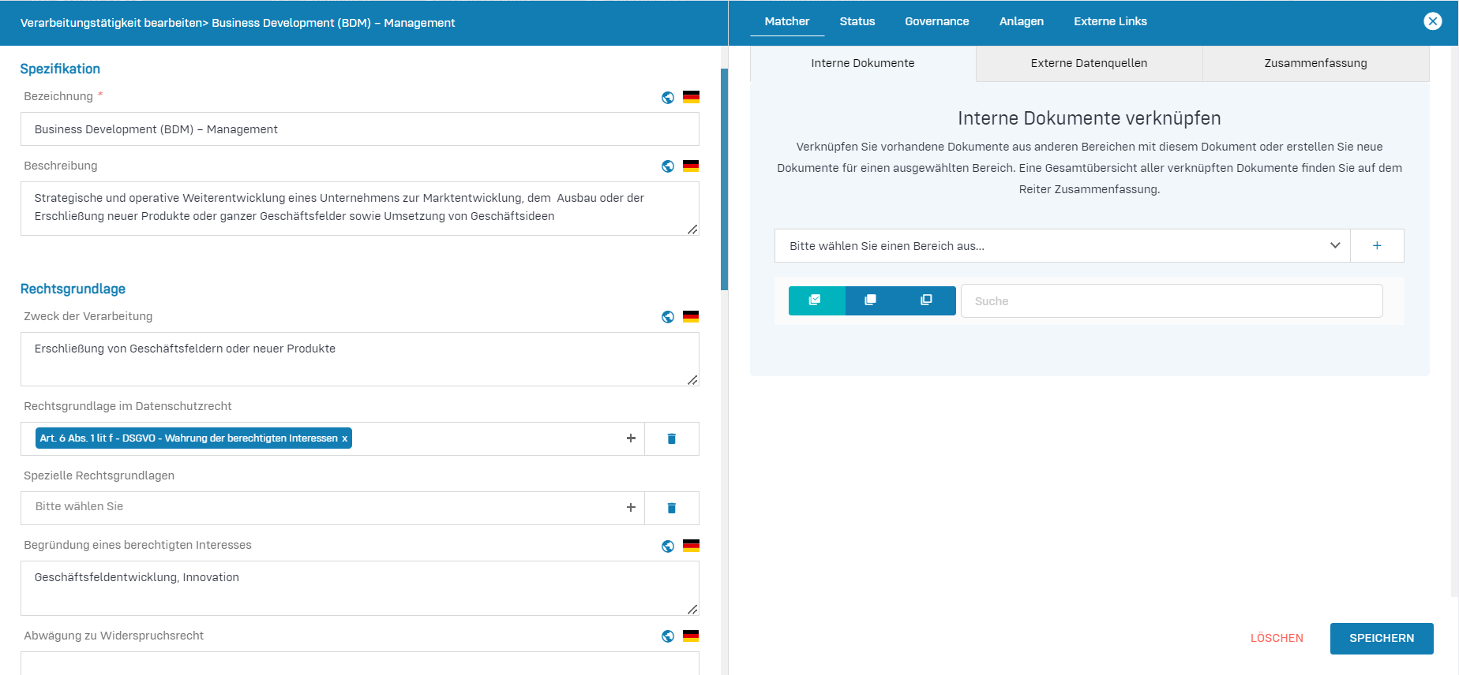Screen dimensions: 1459x675
Task: Open the Spezielle Rechtsgrundlagen 'Bitte wählen Sie' selector
Action: point(324,507)
